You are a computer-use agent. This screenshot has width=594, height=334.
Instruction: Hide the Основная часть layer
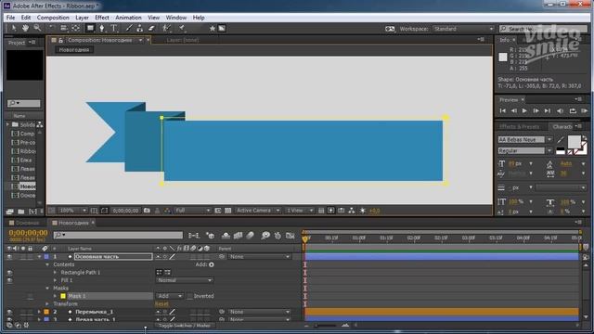coord(9,257)
